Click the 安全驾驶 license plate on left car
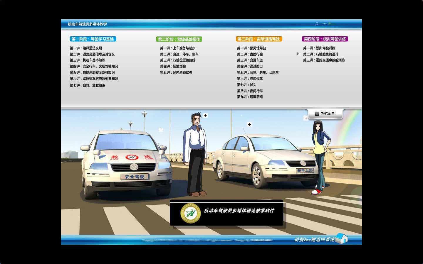The image size is (423, 264). pos(135,177)
